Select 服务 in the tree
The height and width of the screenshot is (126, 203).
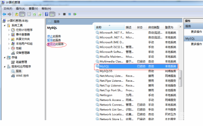(x=19, y=71)
